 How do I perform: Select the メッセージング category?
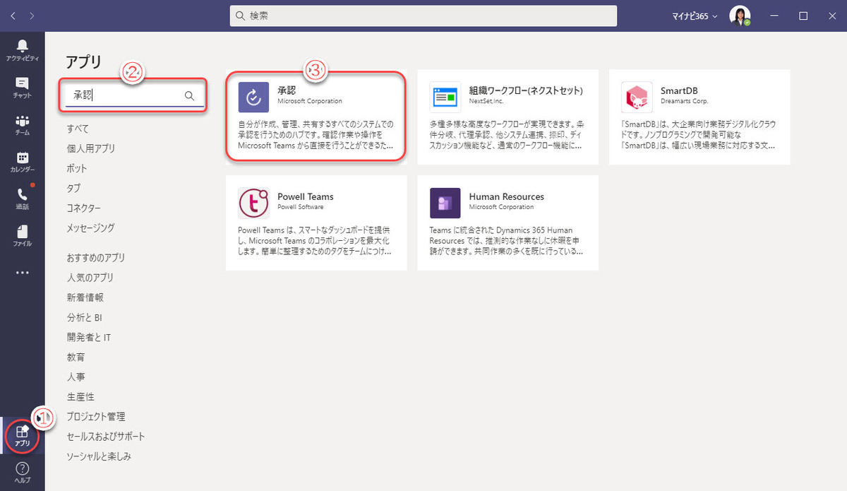90,227
